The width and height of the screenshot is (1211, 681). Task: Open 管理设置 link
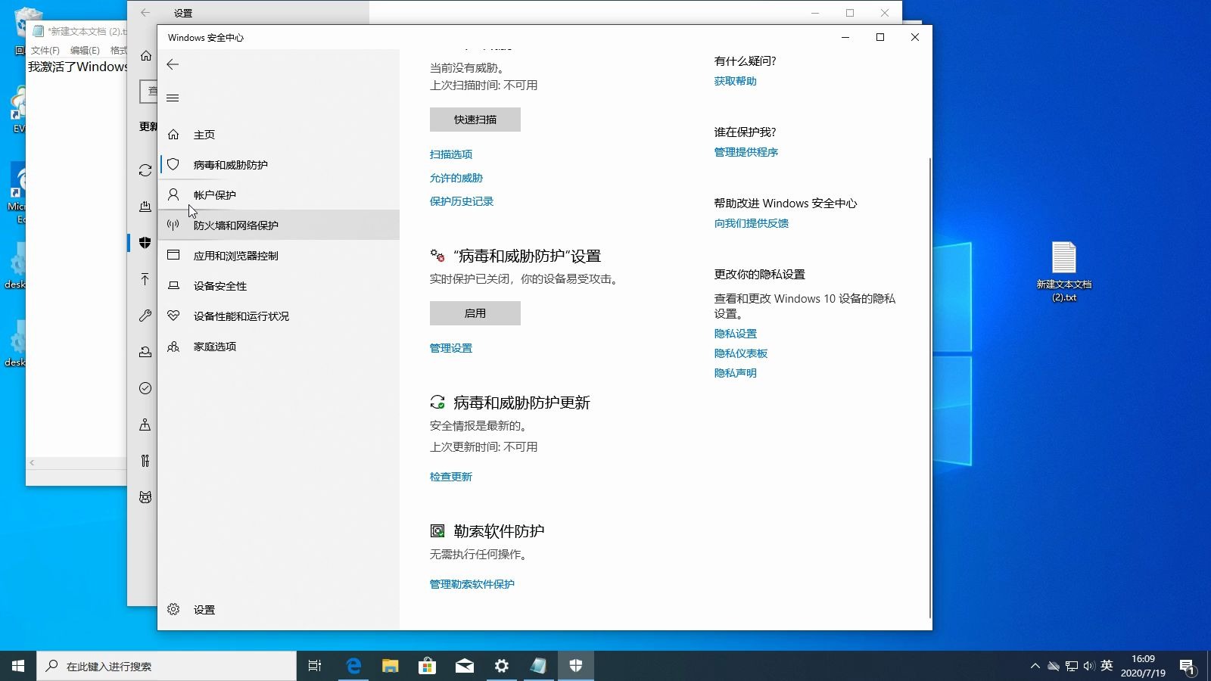pyautogui.click(x=451, y=348)
